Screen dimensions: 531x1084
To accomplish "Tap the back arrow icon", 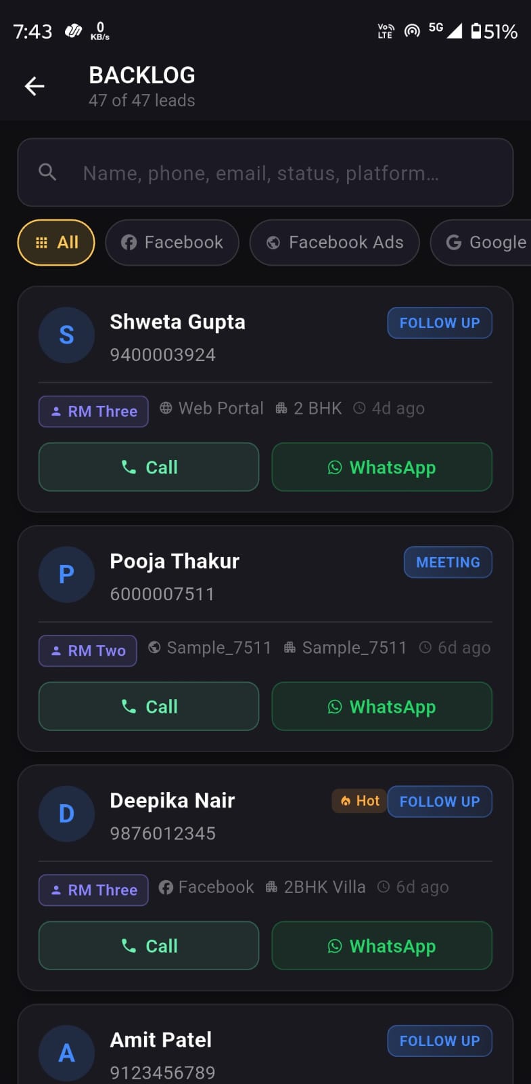I will tap(34, 86).
